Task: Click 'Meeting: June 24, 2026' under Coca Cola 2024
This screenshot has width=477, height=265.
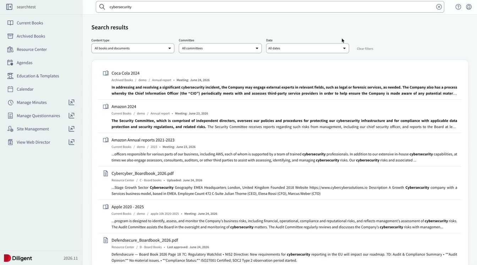Action: tap(193, 80)
